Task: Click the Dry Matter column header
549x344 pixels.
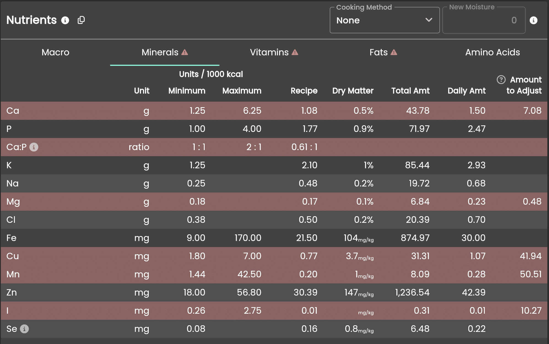Action: pos(353,91)
